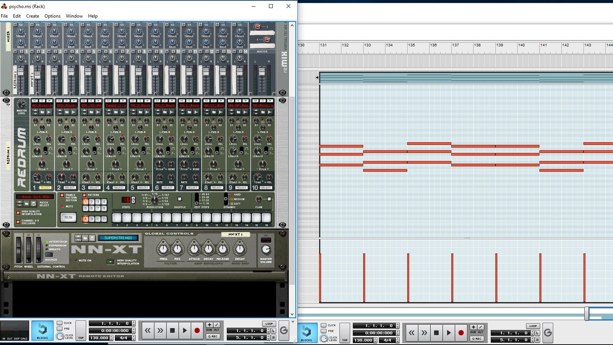Open the File menu
Image resolution: width=613 pixels, height=345 pixels.
pyautogui.click(x=4, y=16)
